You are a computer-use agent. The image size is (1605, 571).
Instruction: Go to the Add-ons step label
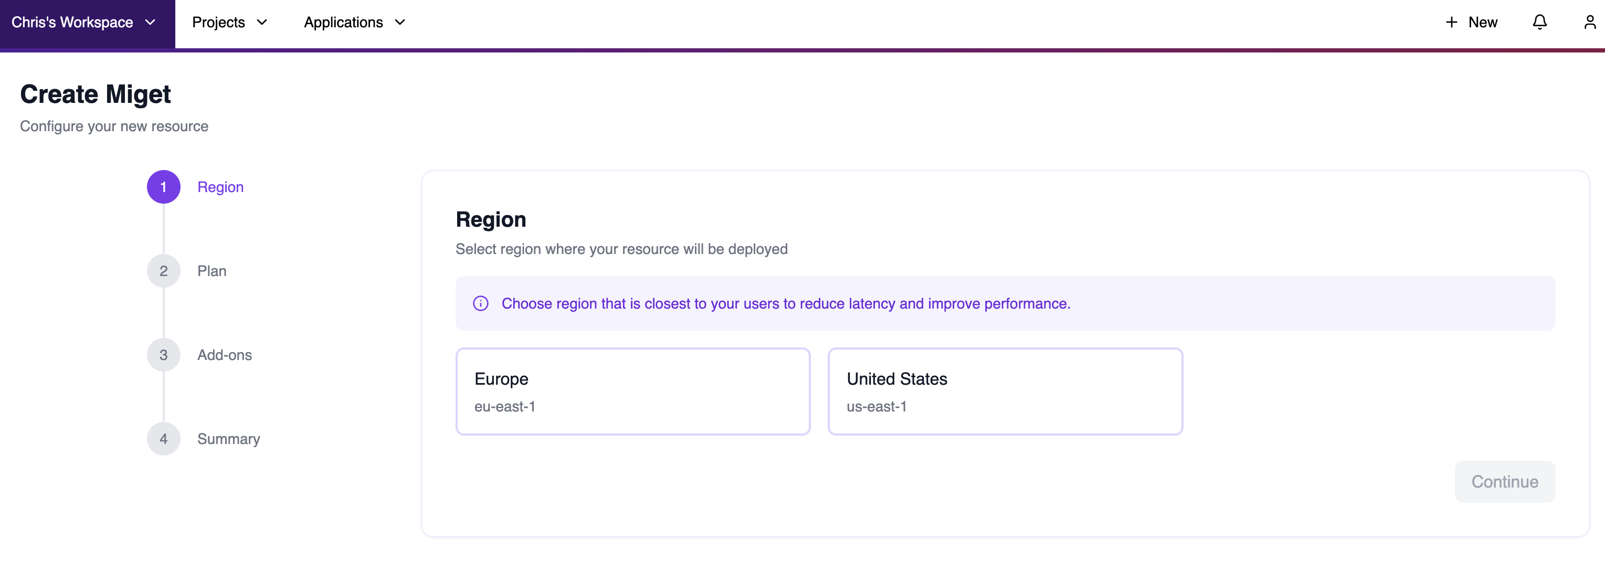click(x=224, y=355)
